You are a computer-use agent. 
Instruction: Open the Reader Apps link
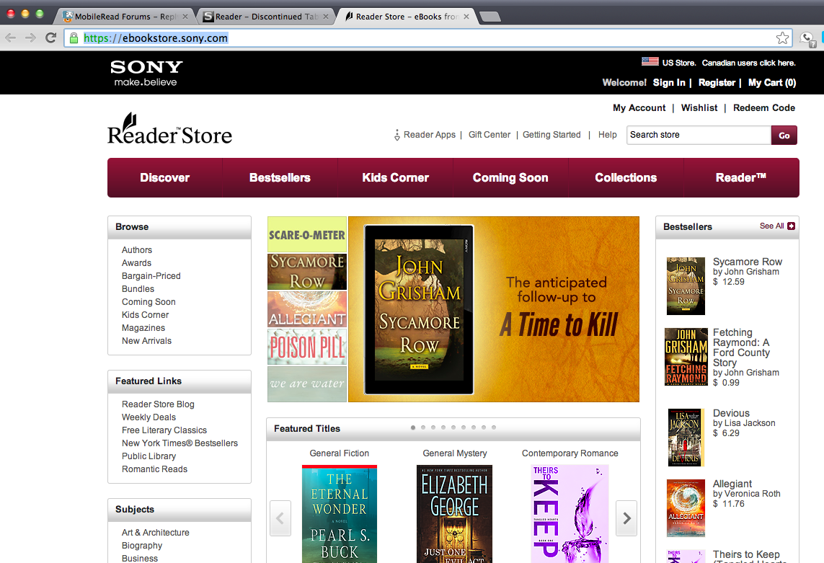[x=430, y=135]
